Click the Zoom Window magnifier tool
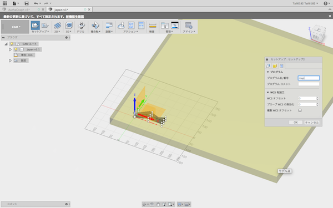Viewport: 333px width, 208px height. tap(170, 204)
